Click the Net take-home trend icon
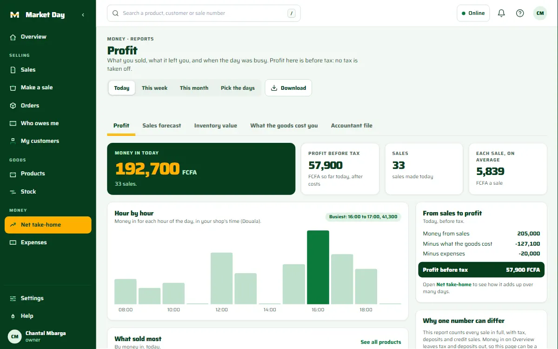The height and width of the screenshot is (349, 558). click(x=13, y=225)
